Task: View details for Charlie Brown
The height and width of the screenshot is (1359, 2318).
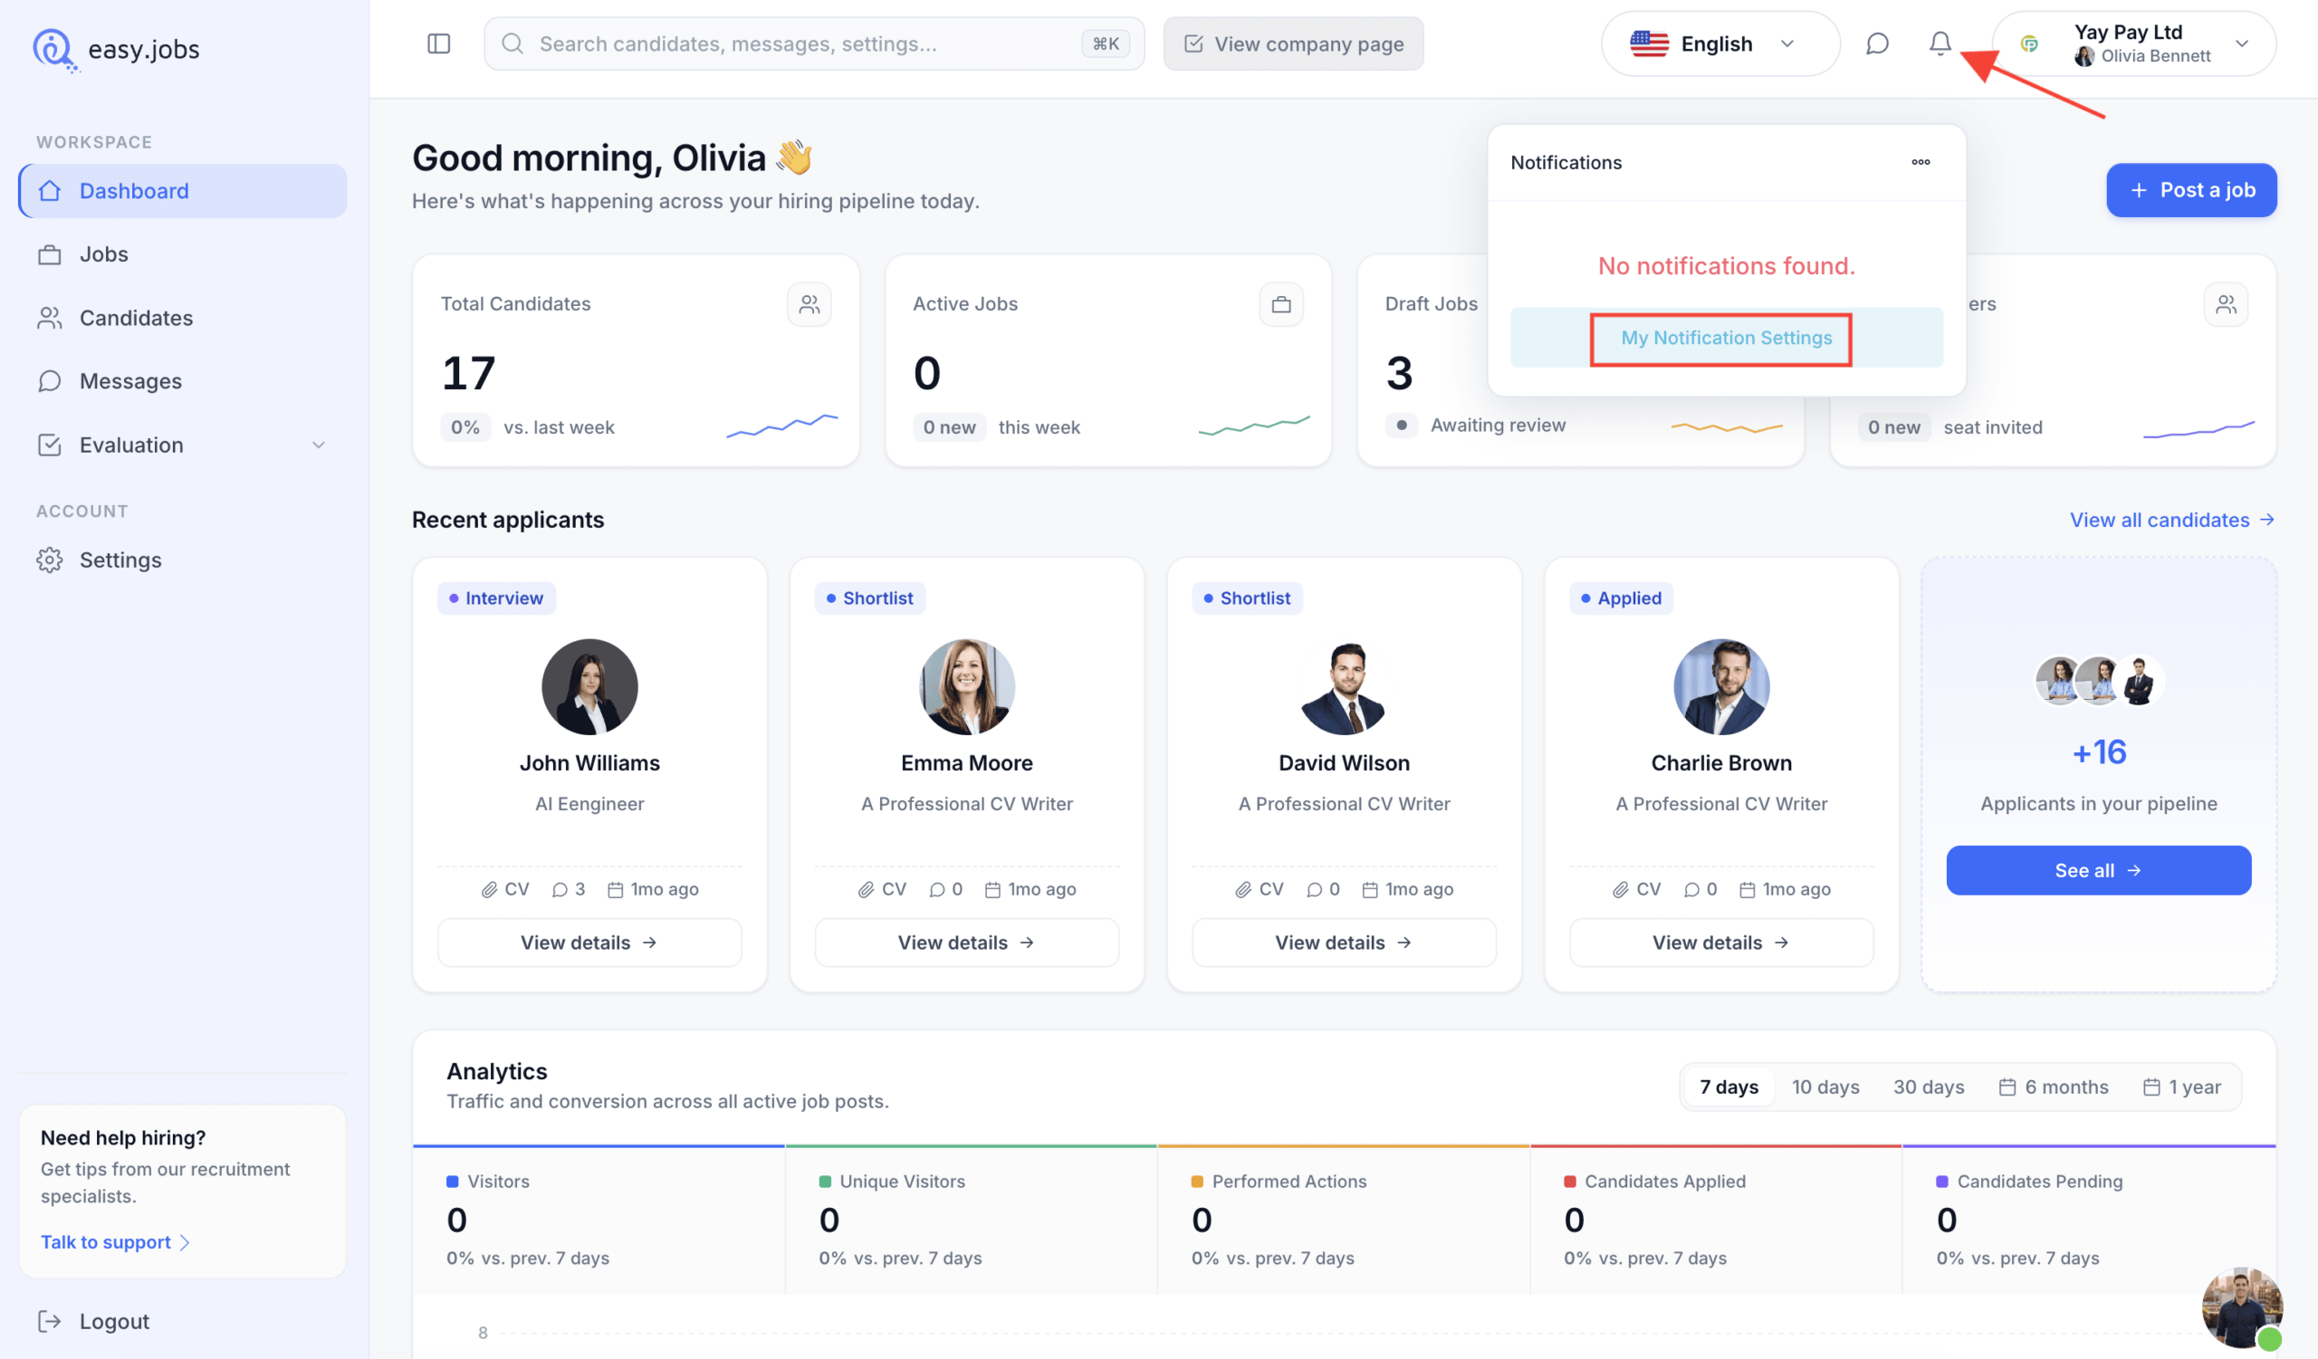Action: pos(1720,943)
